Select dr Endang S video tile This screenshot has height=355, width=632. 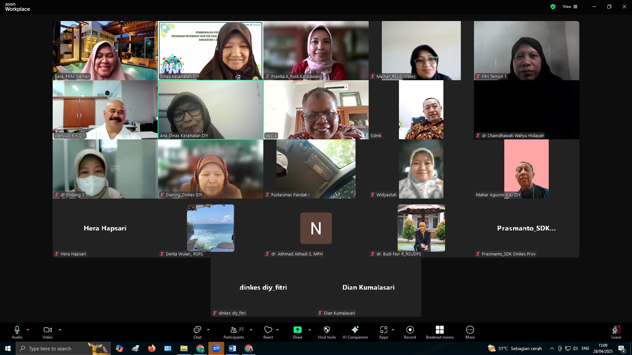tap(105, 169)
